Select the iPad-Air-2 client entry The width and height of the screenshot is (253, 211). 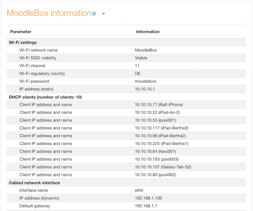157,112
